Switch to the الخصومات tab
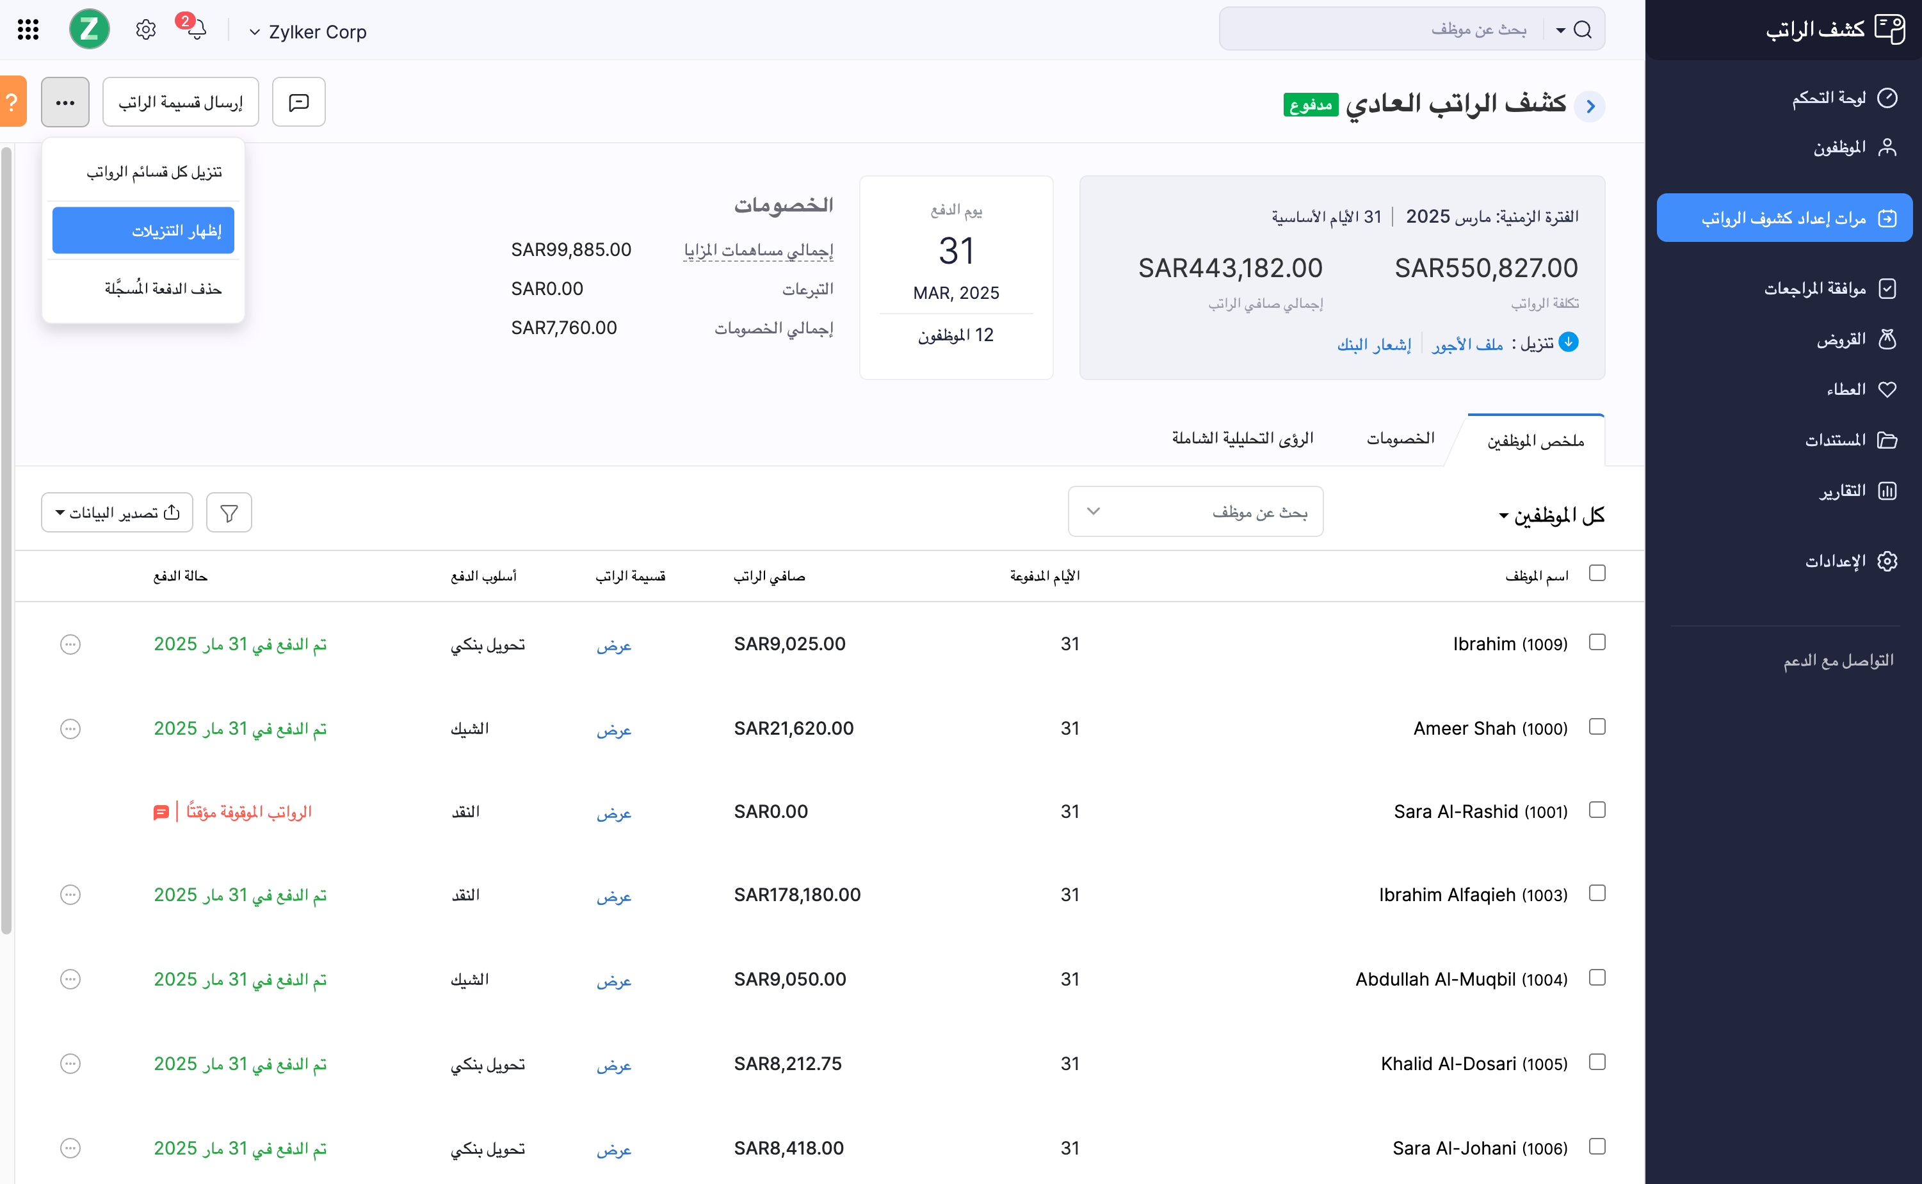Screen dimensions: 1922x1184 pyautogui.click(x=1401, y=438)
